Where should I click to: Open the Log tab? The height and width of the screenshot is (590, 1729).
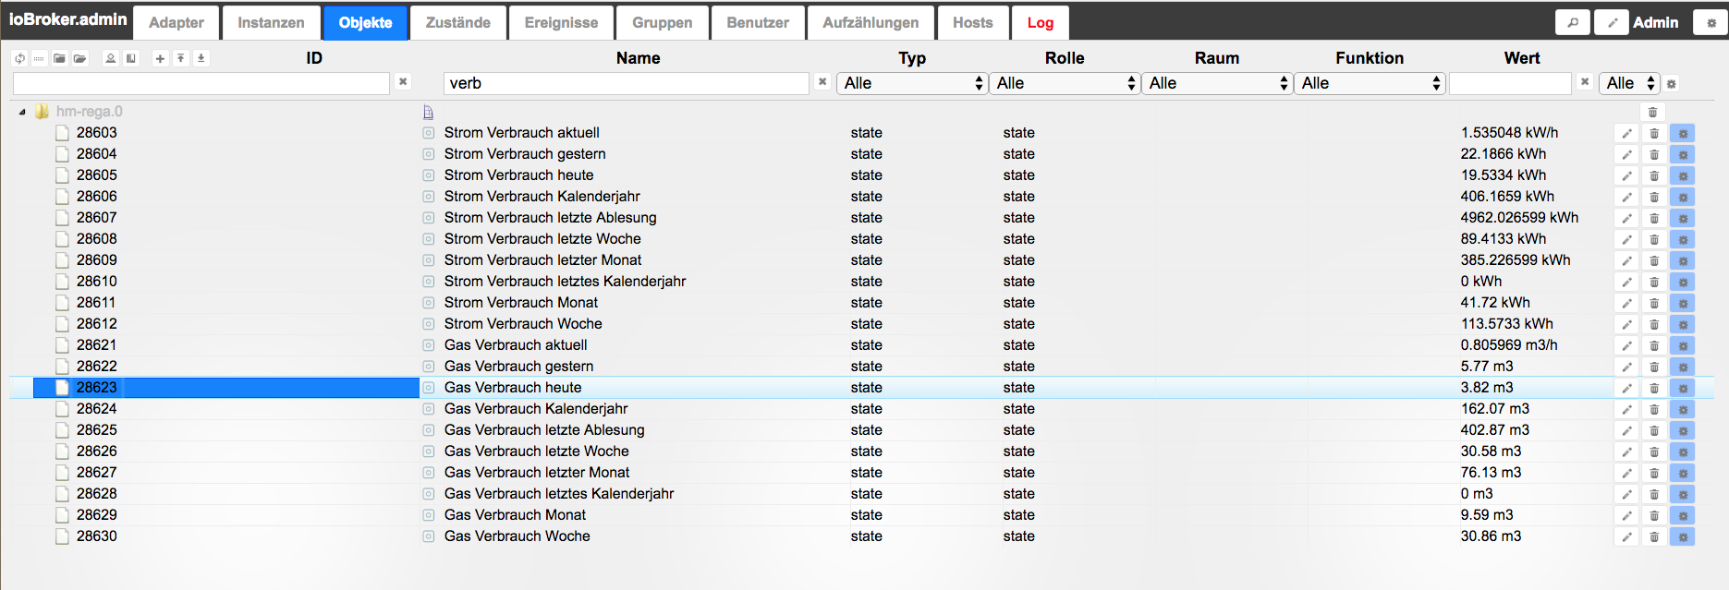[1041, 22]
